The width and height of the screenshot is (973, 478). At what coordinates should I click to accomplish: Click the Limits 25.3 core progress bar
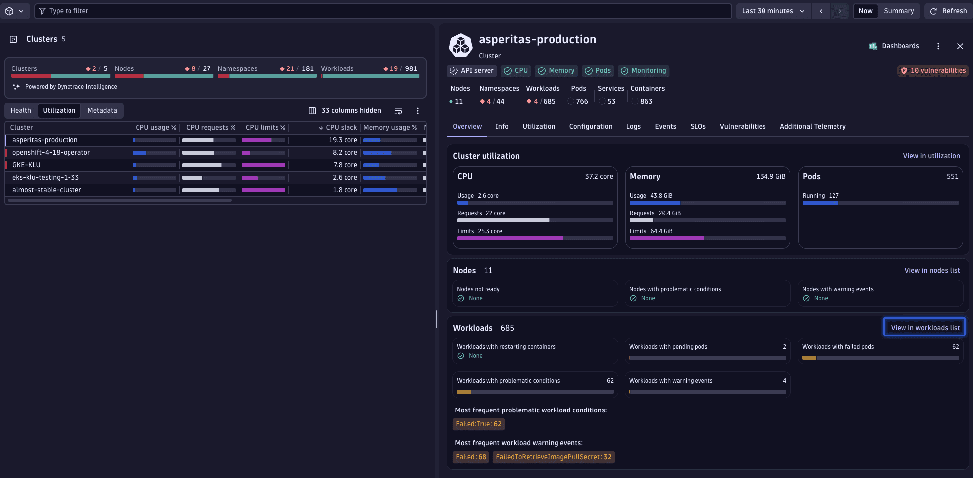[x=535, y=238]
